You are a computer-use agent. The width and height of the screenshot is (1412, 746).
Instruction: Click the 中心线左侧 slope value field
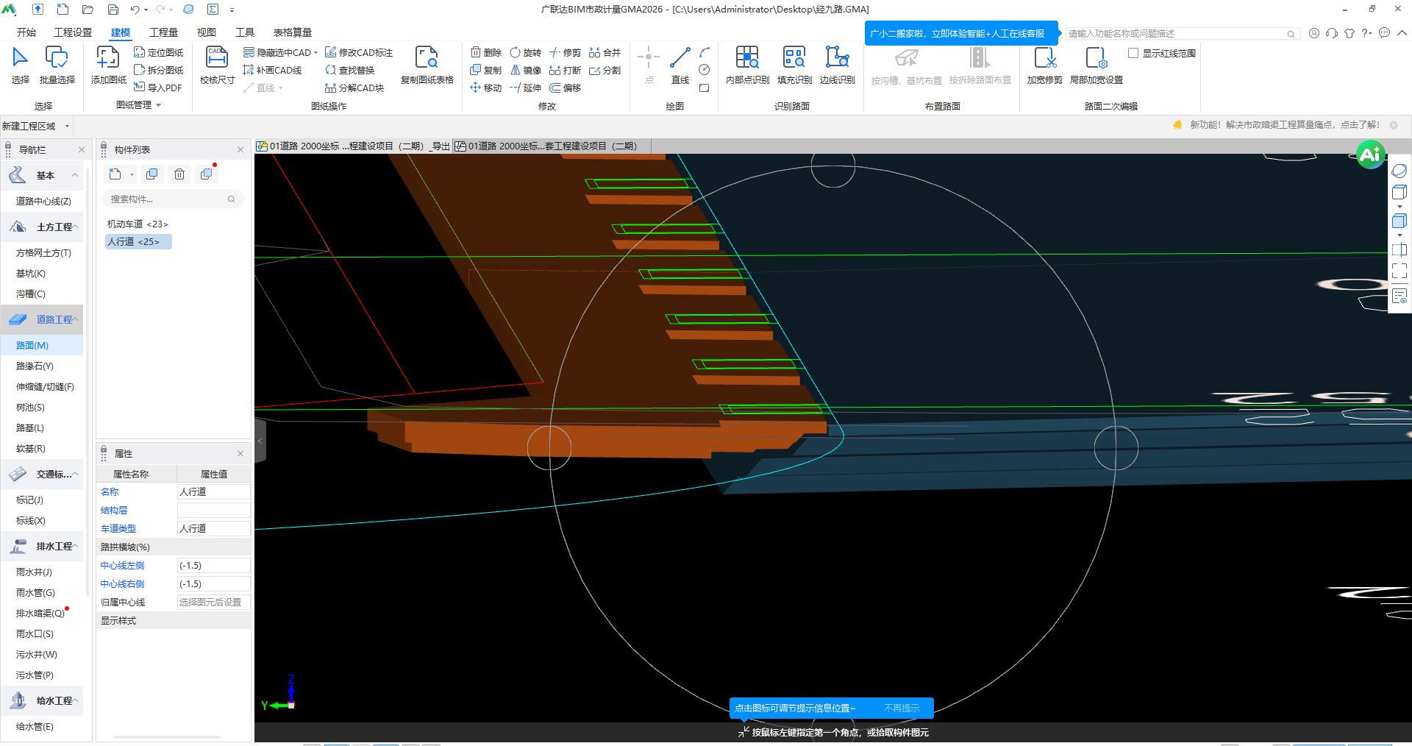click(x=213, y=565)
